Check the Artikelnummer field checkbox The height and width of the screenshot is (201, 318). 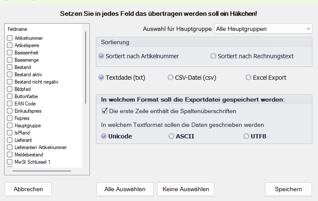tap(10, 38)
